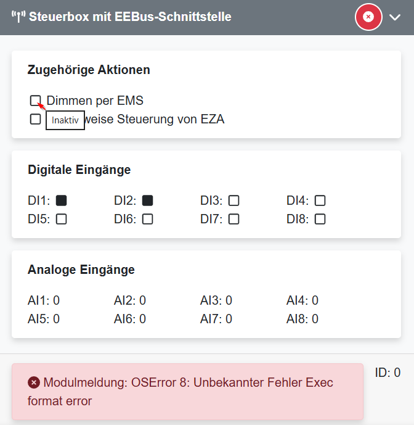Check the DI3 digital input box

[233, 200]
